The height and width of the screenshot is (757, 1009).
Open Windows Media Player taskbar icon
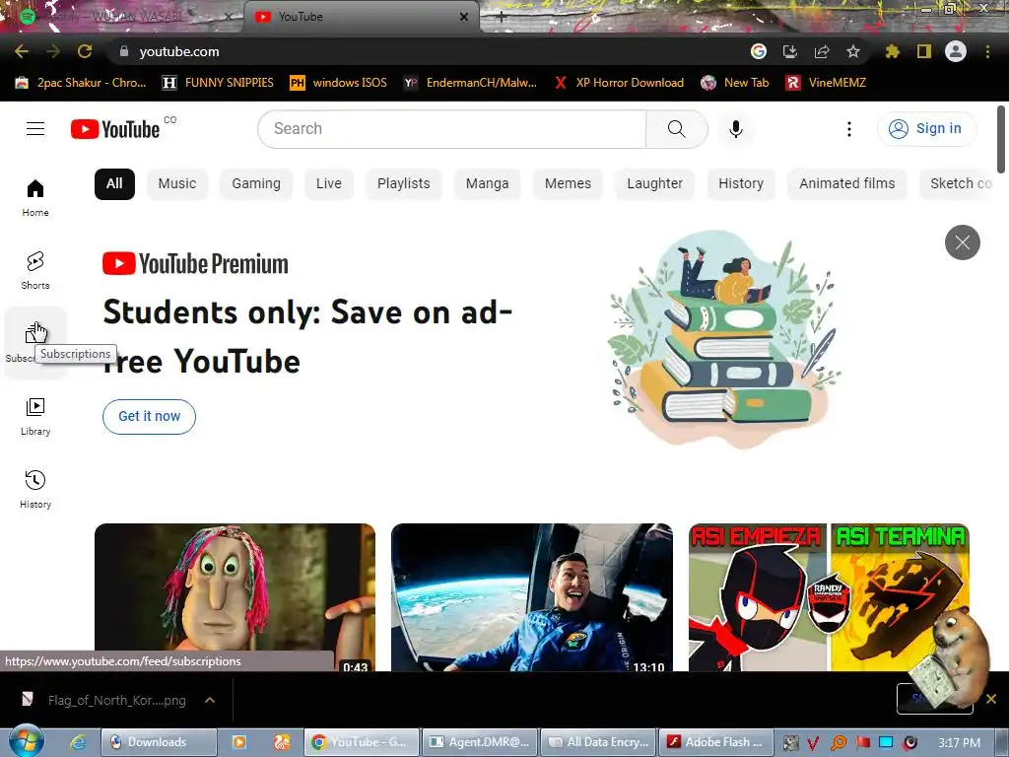pos(239,742)
